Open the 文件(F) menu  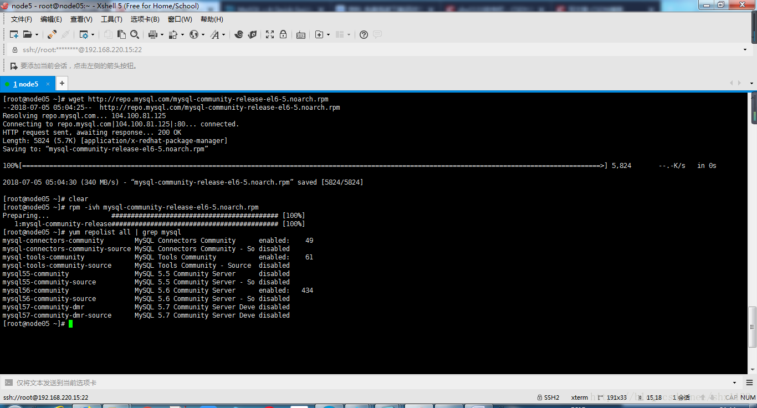click(22, 19)
